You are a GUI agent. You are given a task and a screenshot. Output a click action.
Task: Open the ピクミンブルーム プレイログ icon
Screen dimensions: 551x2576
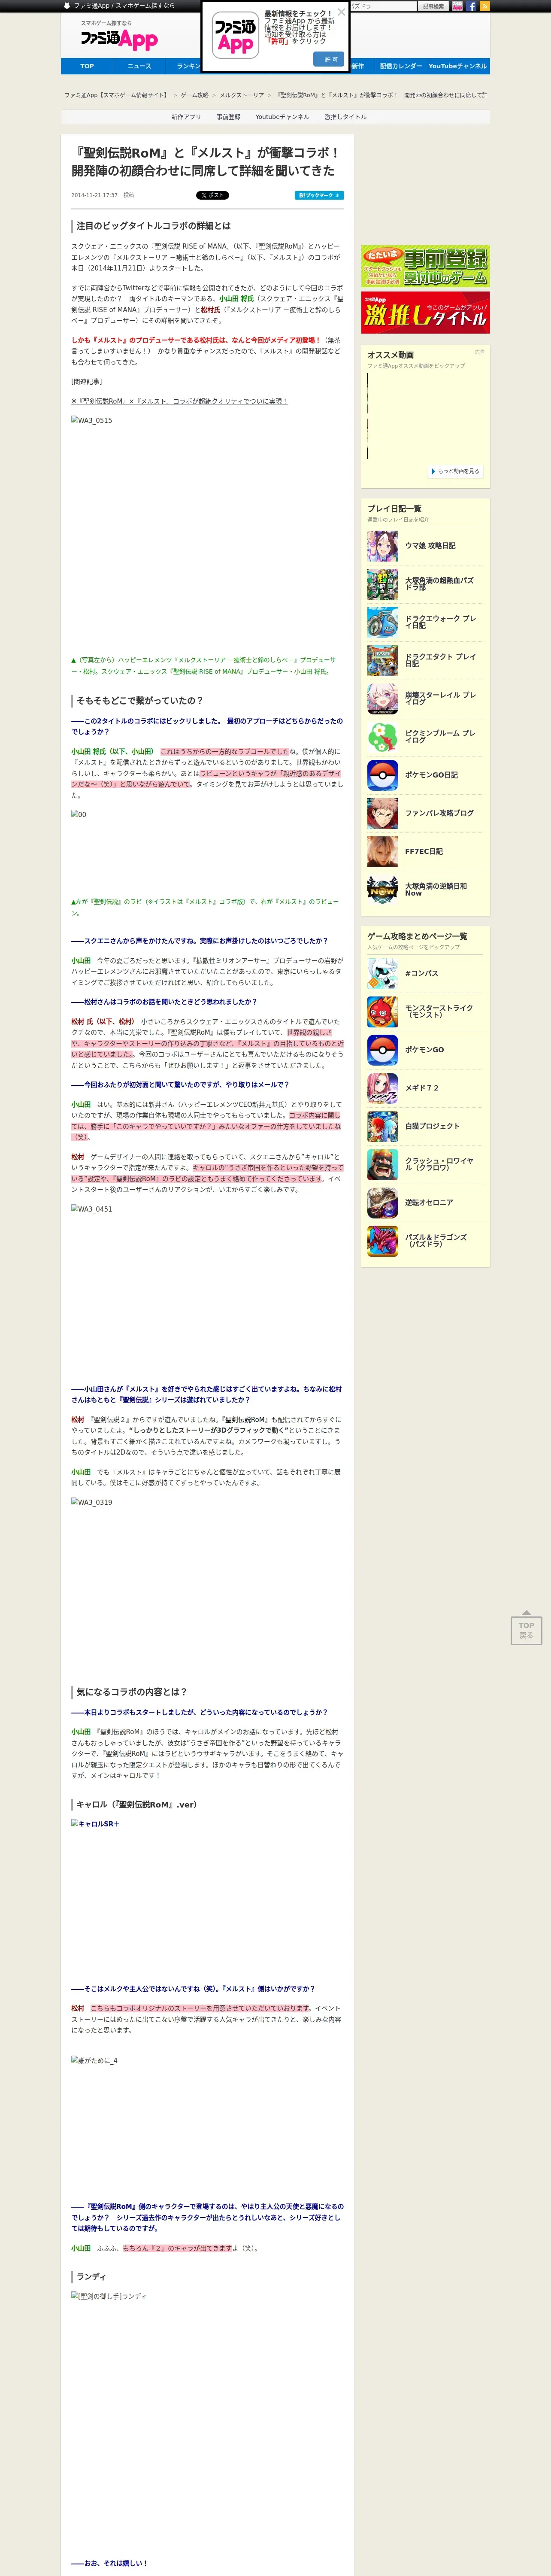[x=382, y=737]
